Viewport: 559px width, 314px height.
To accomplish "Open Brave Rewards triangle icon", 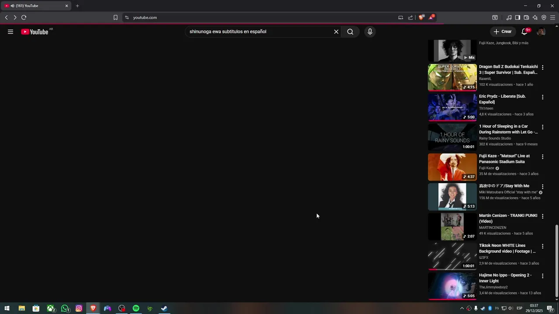I will [431, 17].
